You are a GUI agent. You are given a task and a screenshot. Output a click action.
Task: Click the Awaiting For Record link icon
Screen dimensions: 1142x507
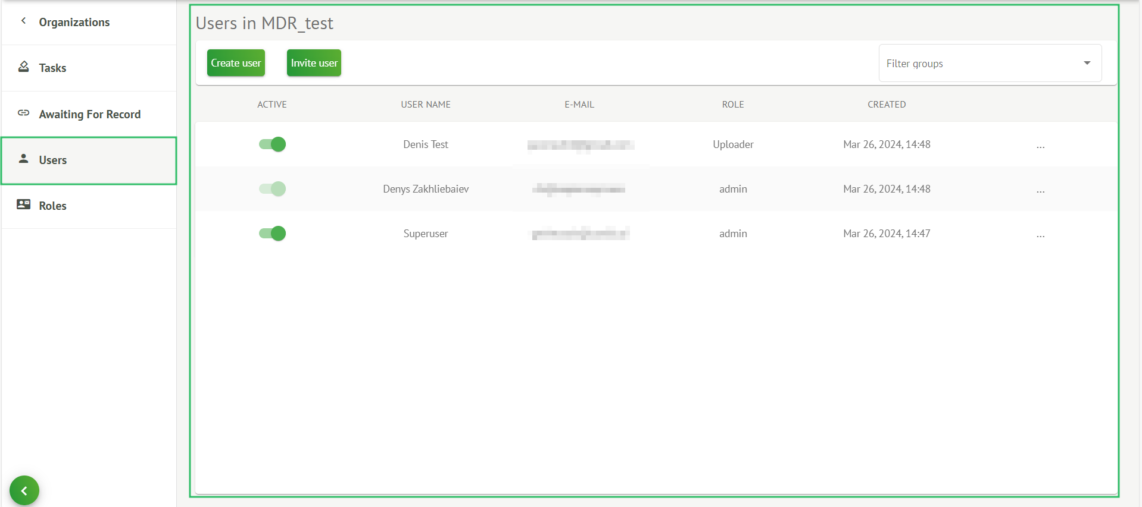(x=24, y=113)
